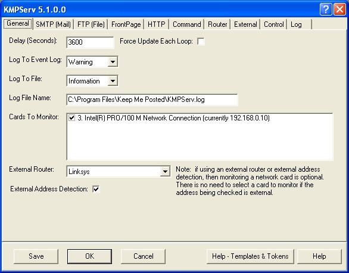This screenshot has height=273, width=349.
Task: Click the title bar help question-mark icon
Action: point(326,10)
